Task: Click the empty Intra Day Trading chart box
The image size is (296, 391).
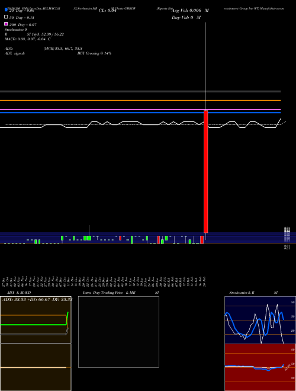Action: (x=118, y=332)
